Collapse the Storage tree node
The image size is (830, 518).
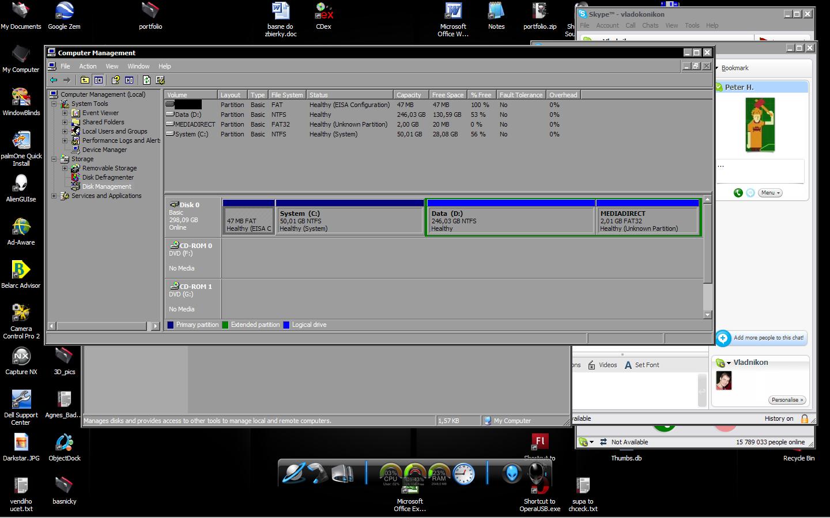(54, 159)
